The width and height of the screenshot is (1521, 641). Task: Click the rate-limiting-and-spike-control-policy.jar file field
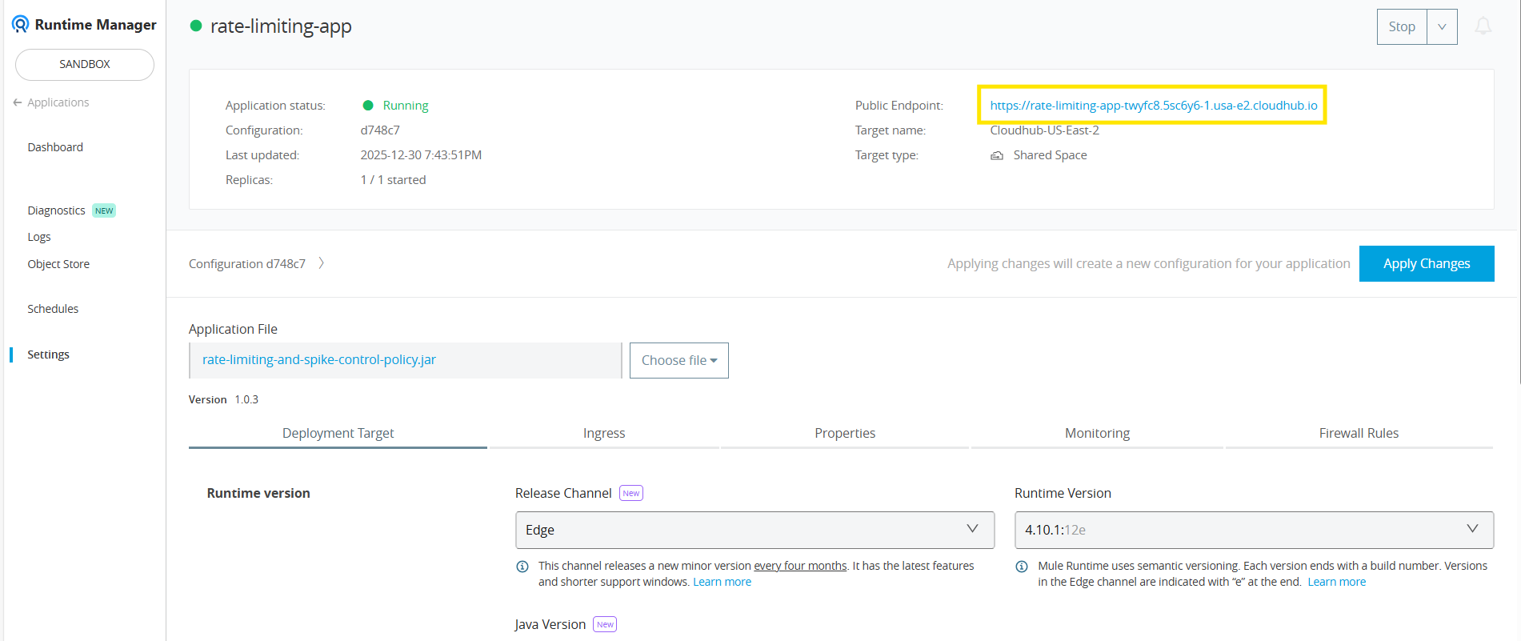coord(404,360)
